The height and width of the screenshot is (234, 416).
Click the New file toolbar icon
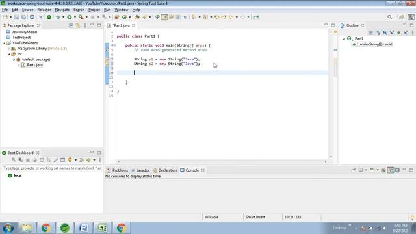[5, 18]
